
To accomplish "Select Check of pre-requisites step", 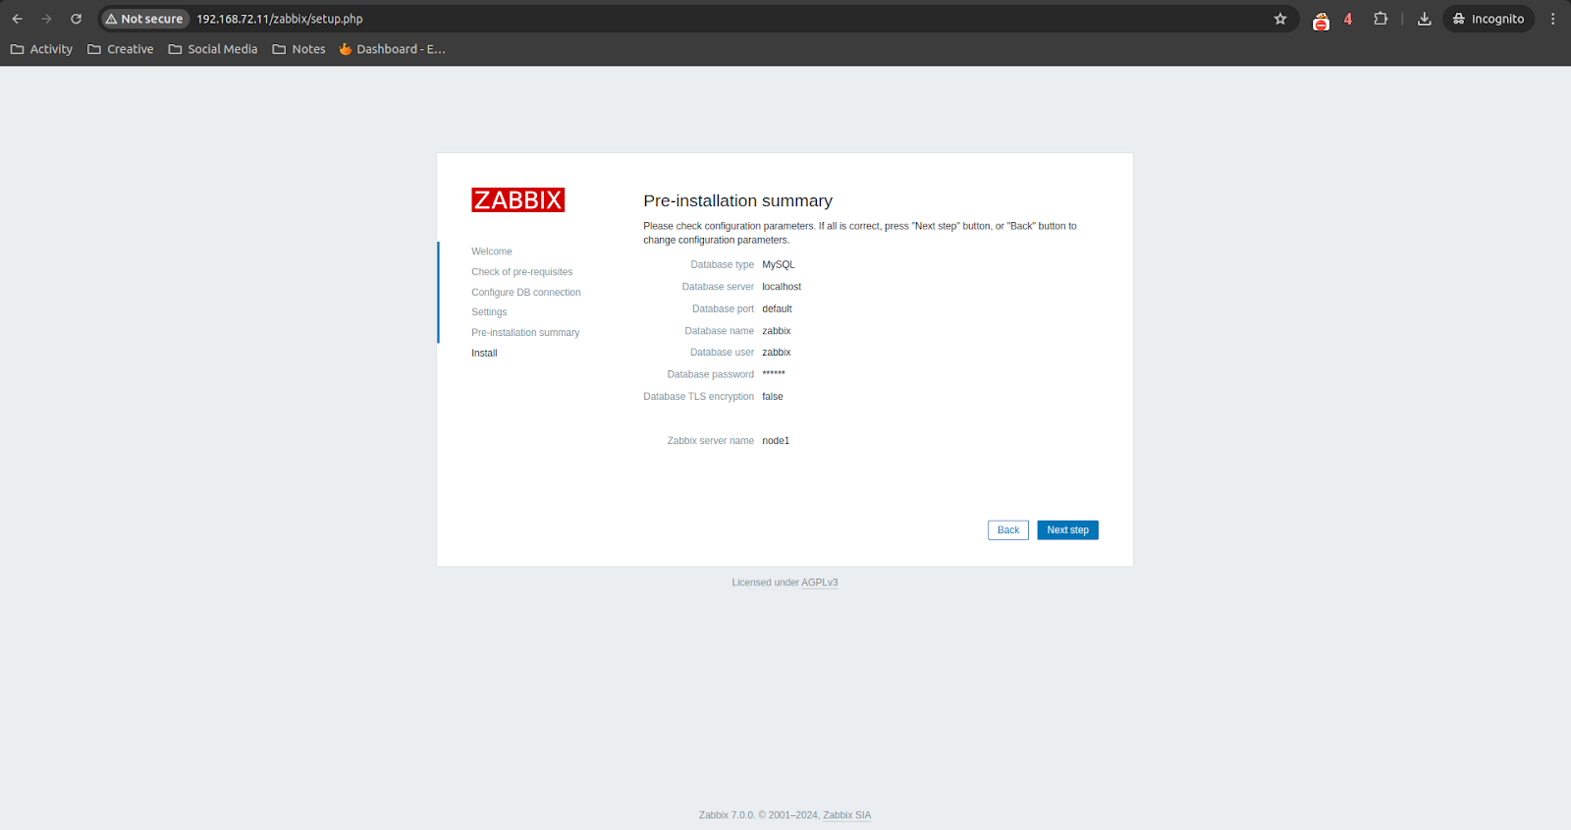I will pos(521,272).
